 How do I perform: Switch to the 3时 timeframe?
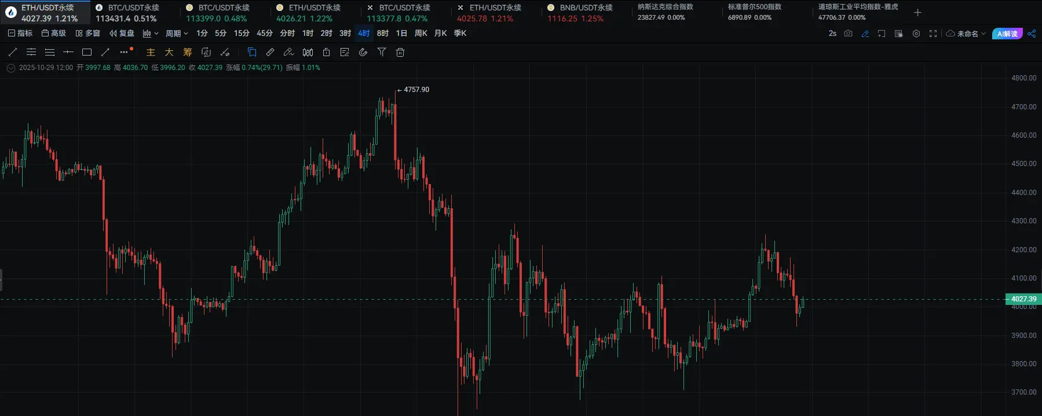point(345,34)
